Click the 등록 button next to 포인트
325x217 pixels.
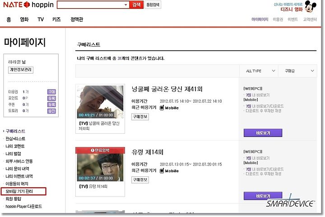tap(51, 98)
